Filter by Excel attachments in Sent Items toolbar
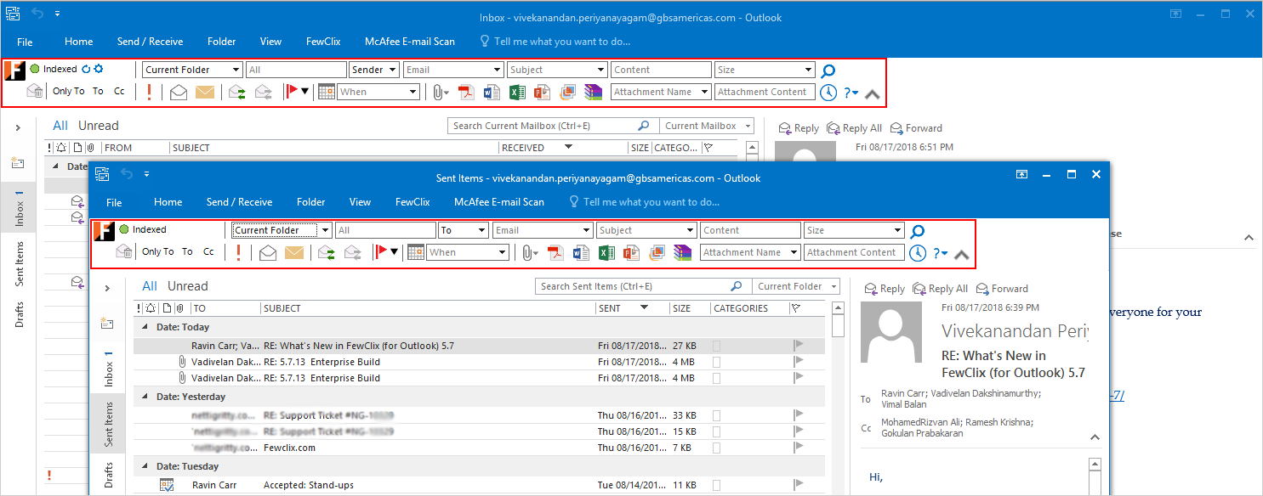The height and width of the screenshot is (496, 1263). pyautogui.click(x=606, y=252)
